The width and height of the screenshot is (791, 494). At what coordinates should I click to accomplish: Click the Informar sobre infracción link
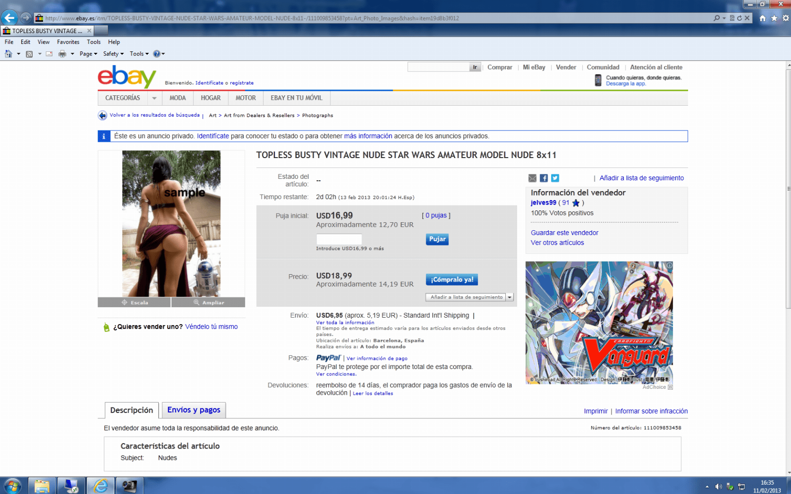pyautogui.click(x=651, y=411)
